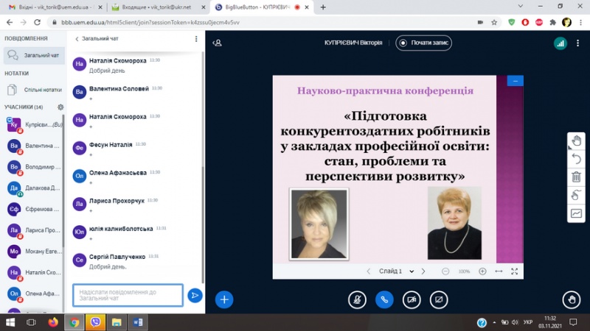Switch to the ukr.net mail tab
Viewport: 590px width, 331px height.
click(158, 7)
